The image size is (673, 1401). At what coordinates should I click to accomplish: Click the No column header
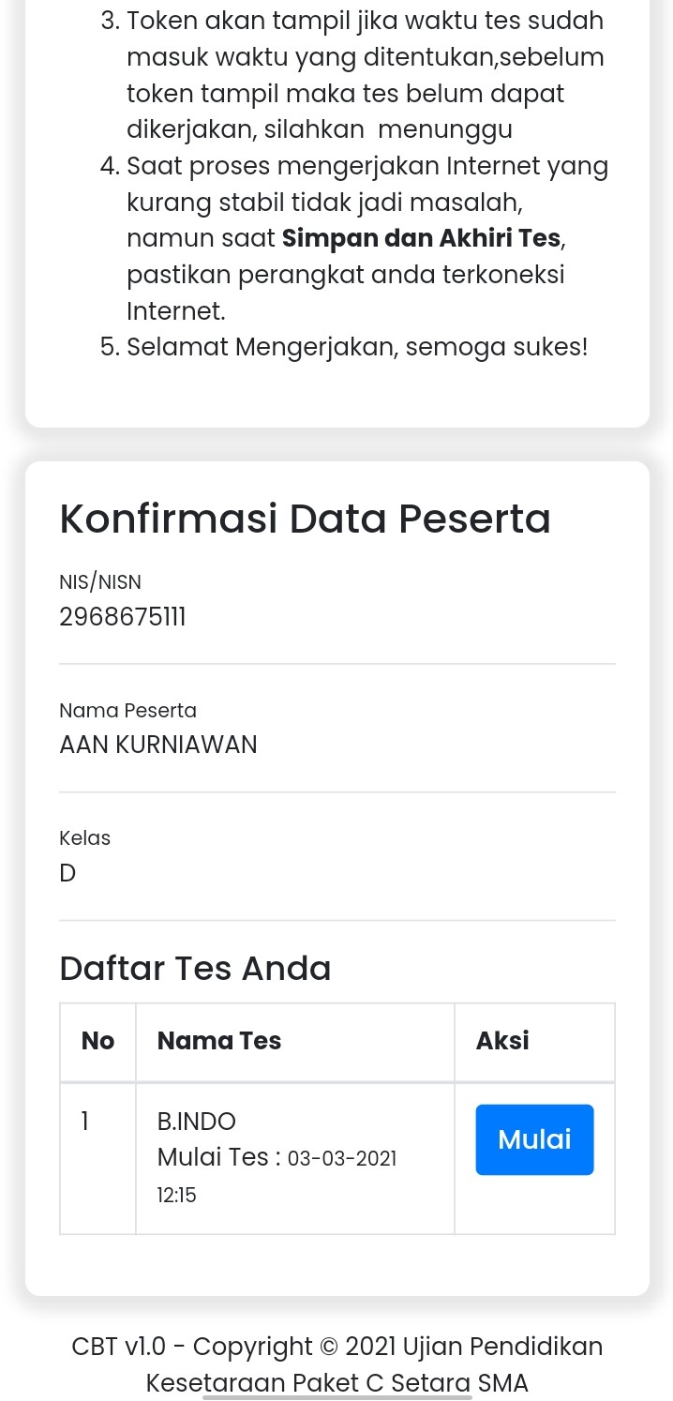click(x=97, y=1041)
